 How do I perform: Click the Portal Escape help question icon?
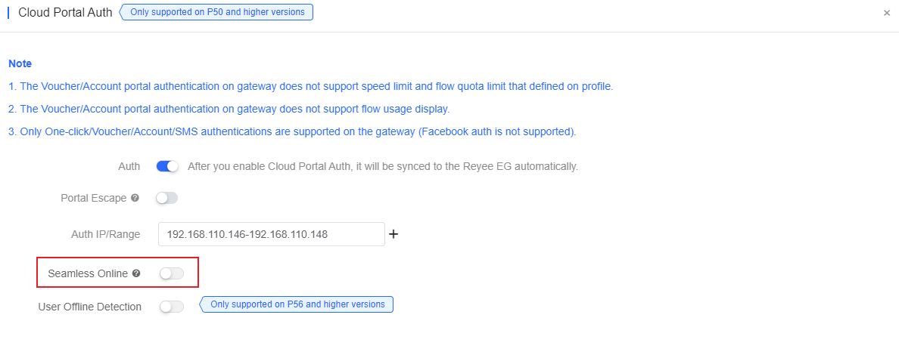(x=135, y=198)
